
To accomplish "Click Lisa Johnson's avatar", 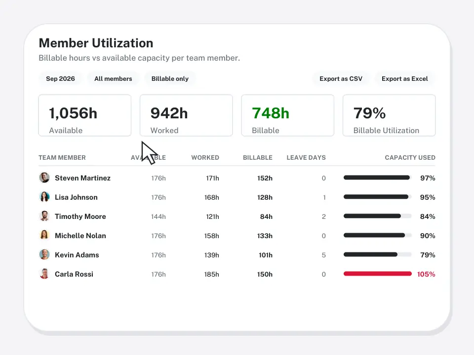I will point(44,197).
